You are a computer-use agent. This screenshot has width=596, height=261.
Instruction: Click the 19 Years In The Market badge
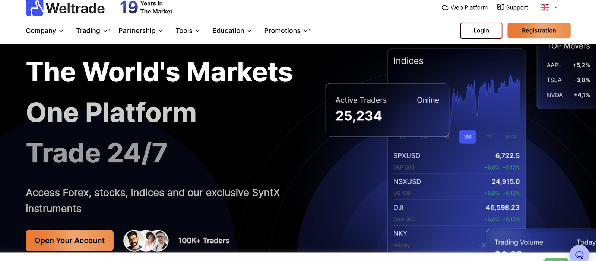[x=146, y=7]
